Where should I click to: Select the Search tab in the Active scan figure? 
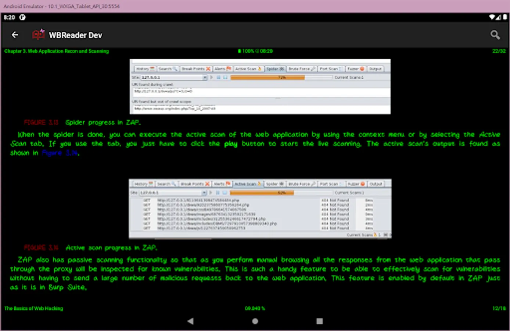166,184
